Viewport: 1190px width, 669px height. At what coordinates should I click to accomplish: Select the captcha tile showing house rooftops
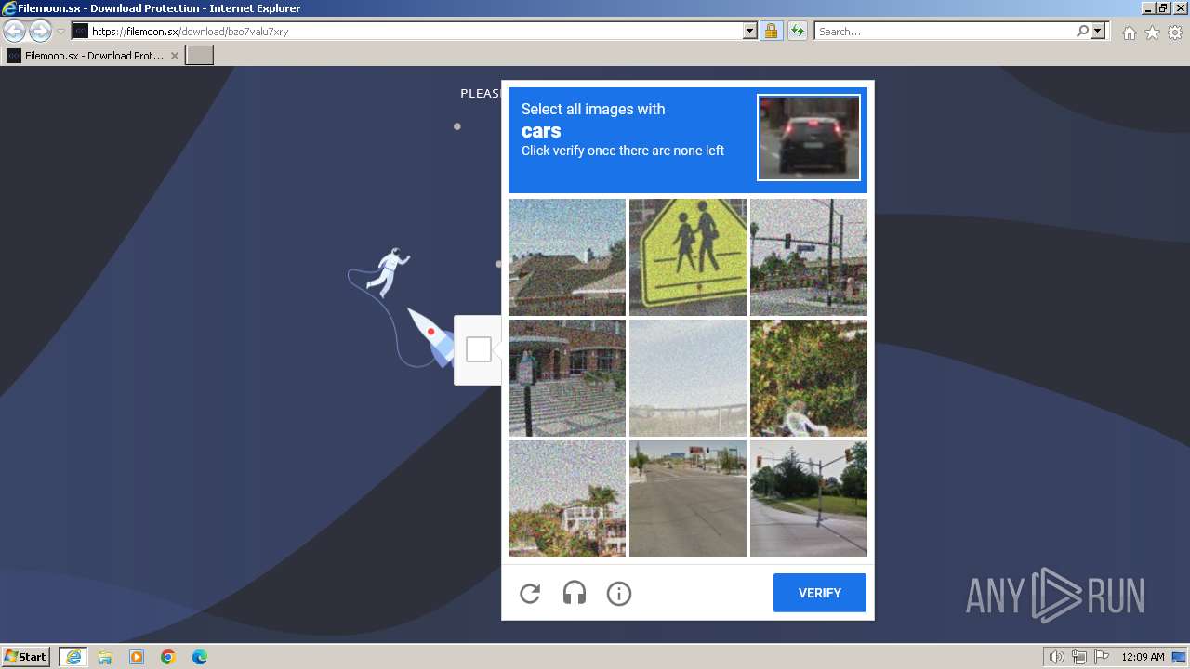567,257
